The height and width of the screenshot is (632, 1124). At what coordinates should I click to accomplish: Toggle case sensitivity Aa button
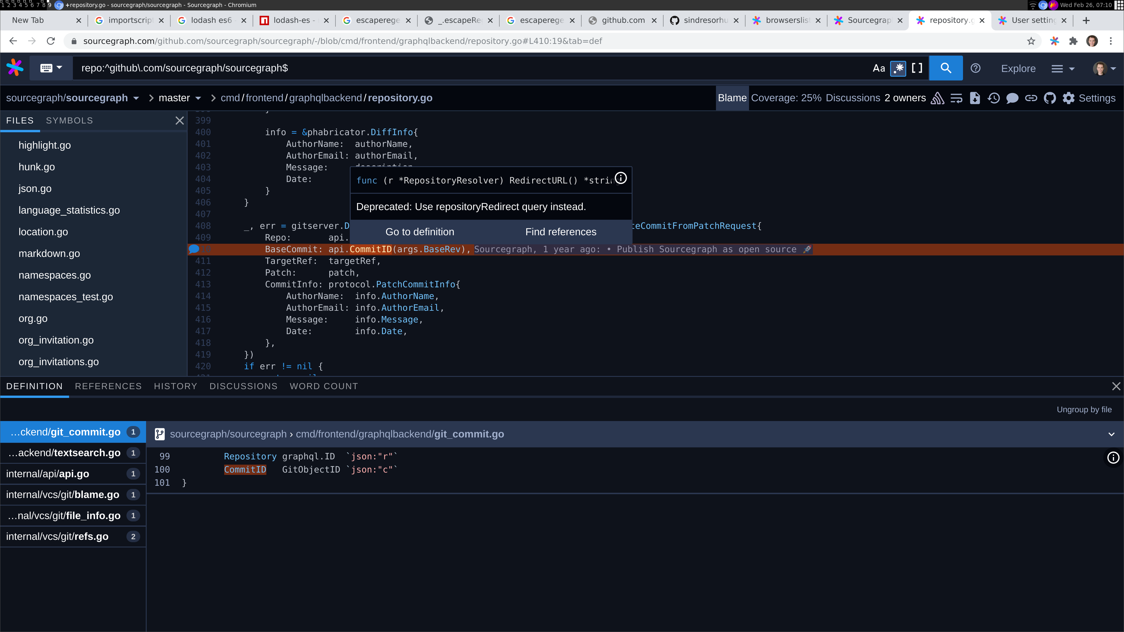tap(878, 68)
